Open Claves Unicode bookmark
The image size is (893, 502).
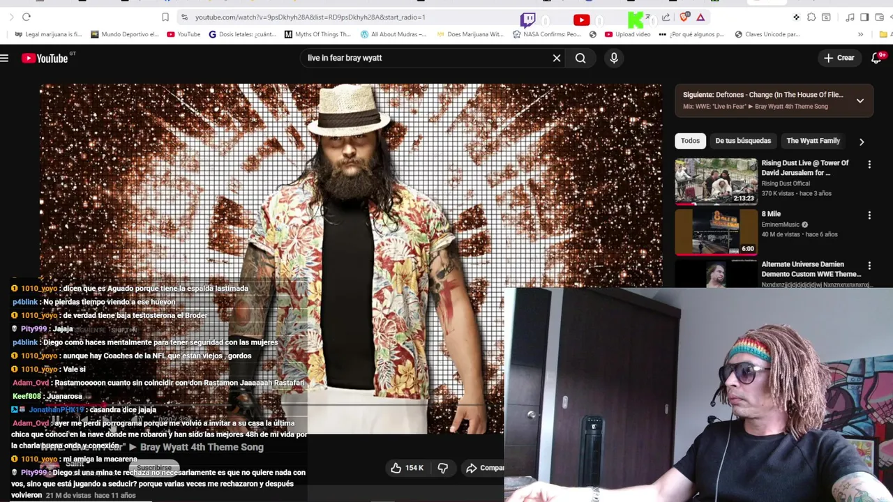click(767, 34)
